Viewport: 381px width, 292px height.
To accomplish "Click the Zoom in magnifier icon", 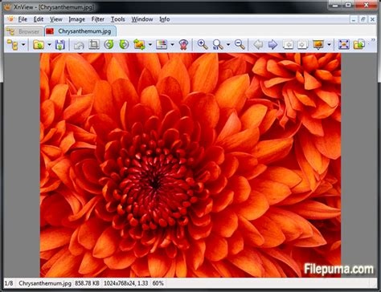I will pyautogui.click(x=203, y=44).
